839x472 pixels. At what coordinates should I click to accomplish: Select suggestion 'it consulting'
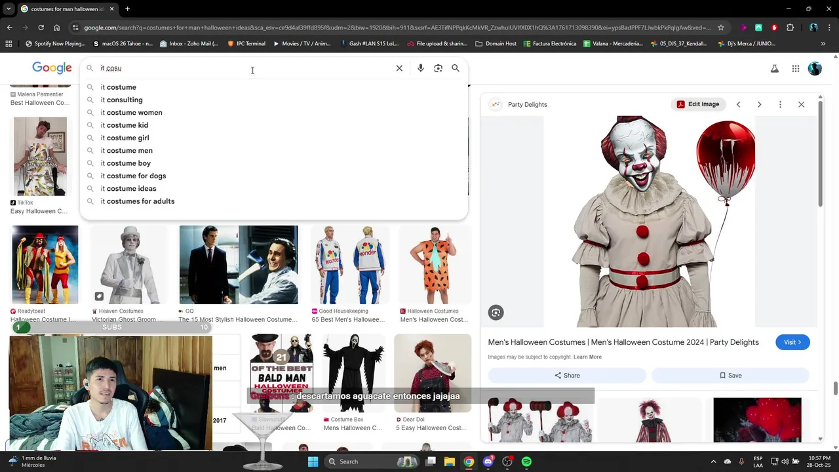point(274,100)
